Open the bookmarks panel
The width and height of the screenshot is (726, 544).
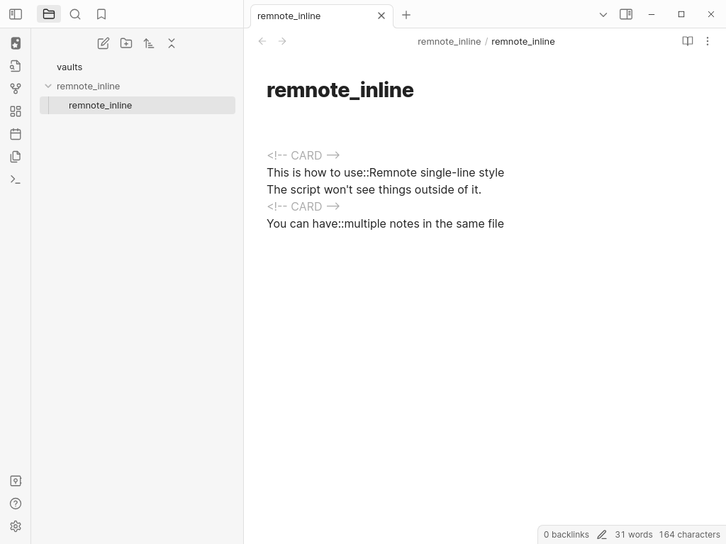point(101,14)
